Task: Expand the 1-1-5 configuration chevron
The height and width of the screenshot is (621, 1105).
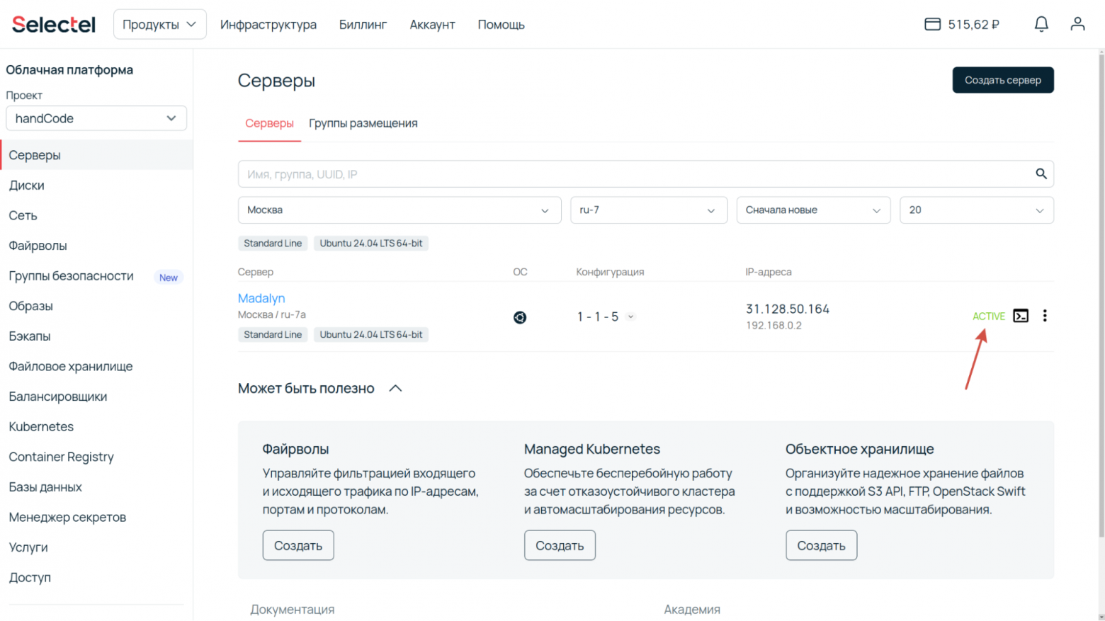Action: [x=630, y=317]
